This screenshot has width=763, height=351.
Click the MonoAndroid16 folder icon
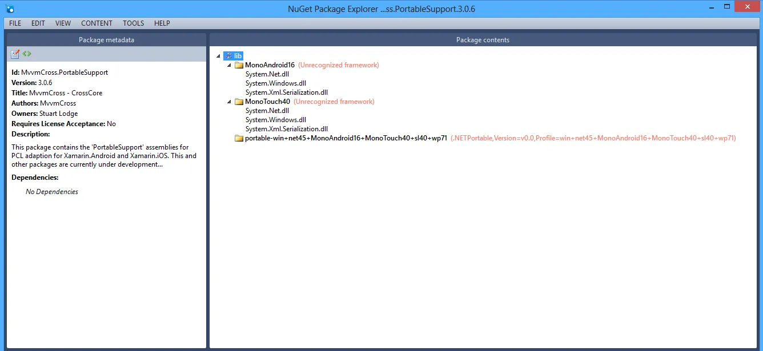click(239, 65)
